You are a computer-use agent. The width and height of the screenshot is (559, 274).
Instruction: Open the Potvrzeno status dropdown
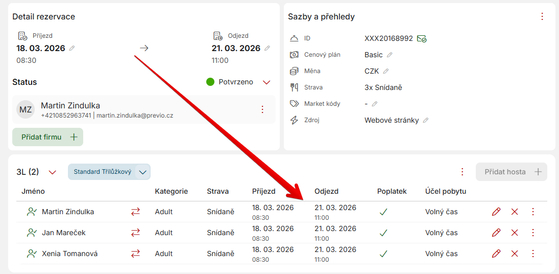[266, 82]
